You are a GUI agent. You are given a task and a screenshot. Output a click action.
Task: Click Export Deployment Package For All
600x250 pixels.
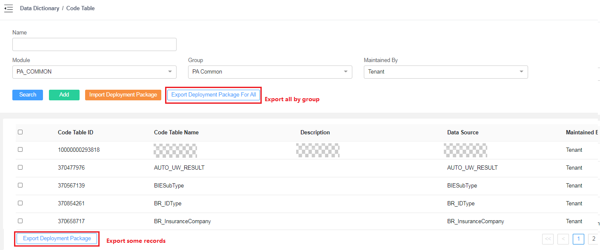pyautogui.click(x=214, y=95)
